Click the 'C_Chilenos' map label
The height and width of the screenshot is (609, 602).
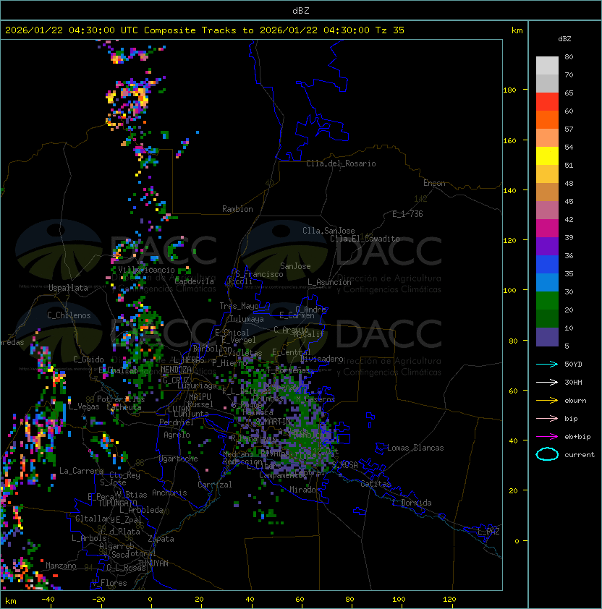coord(69,315)
